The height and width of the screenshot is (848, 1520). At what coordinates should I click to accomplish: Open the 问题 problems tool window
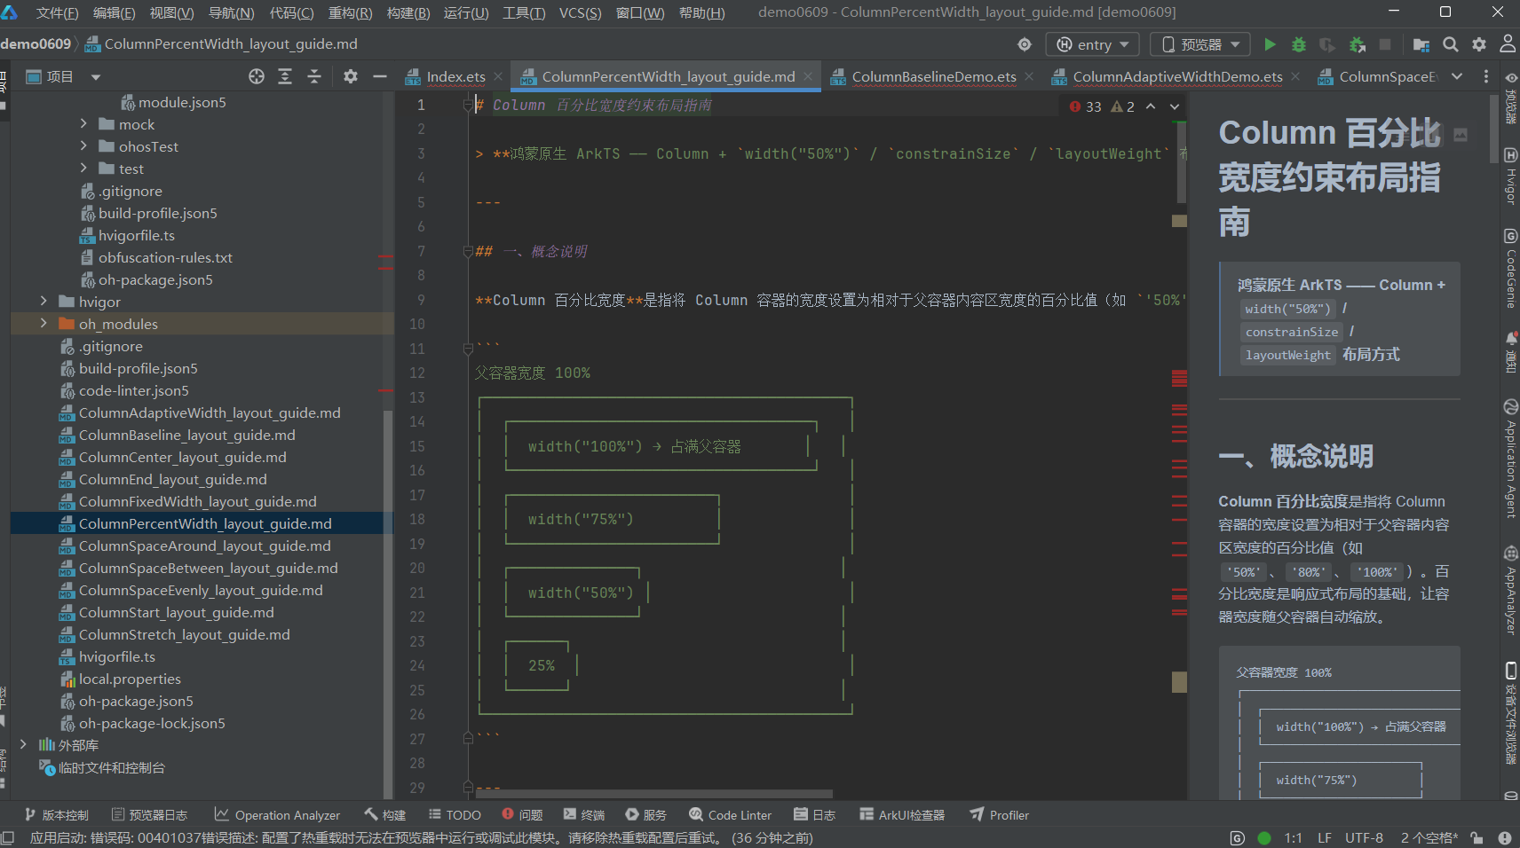[x=522, y=815]
